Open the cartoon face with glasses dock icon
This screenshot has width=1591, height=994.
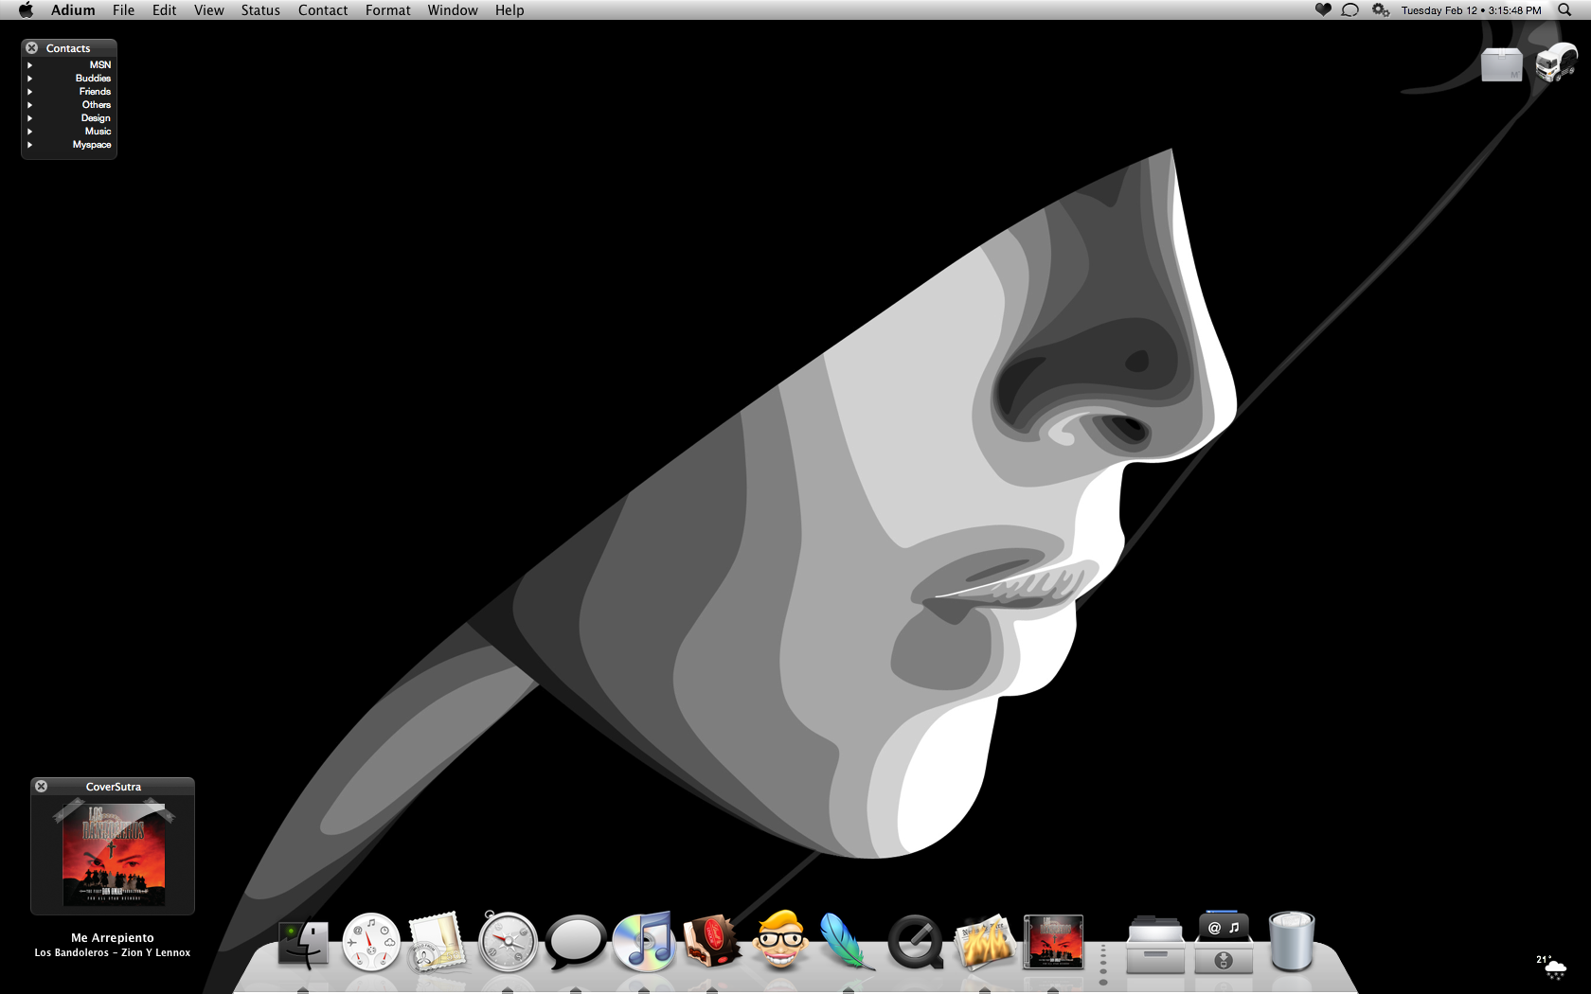tap(780, 940)
